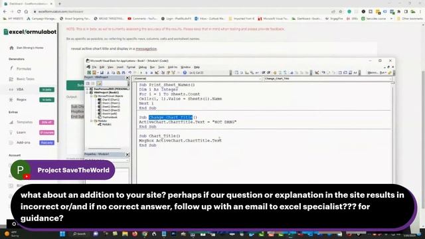This screenshot has width=425, height=239.
Task: Bookmark this page with the star icon
Action: 341,12
